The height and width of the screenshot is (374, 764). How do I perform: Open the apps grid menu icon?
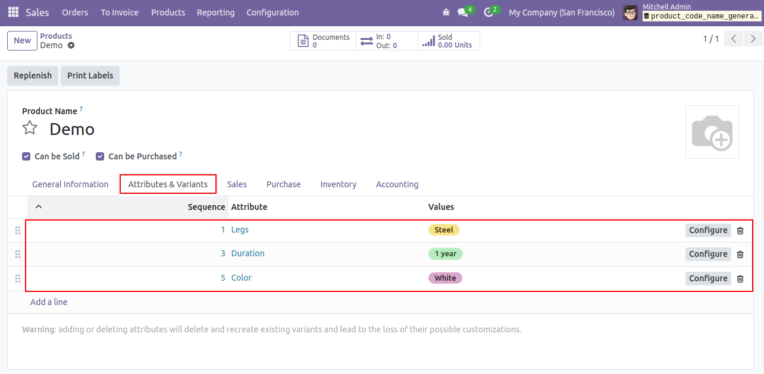click(13, 12)
